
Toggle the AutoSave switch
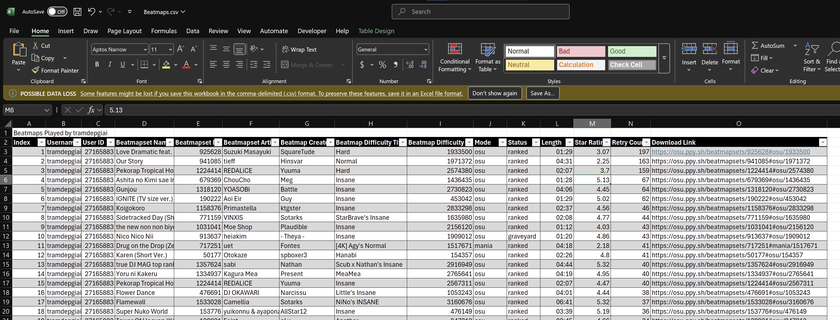(x=57, y=12)
